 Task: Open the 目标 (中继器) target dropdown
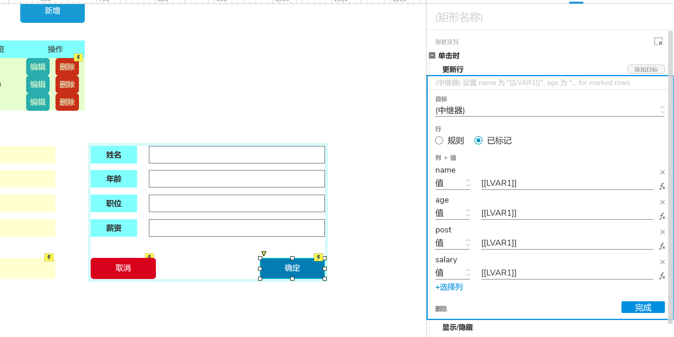pyautogui.click(x=549, y=110)
